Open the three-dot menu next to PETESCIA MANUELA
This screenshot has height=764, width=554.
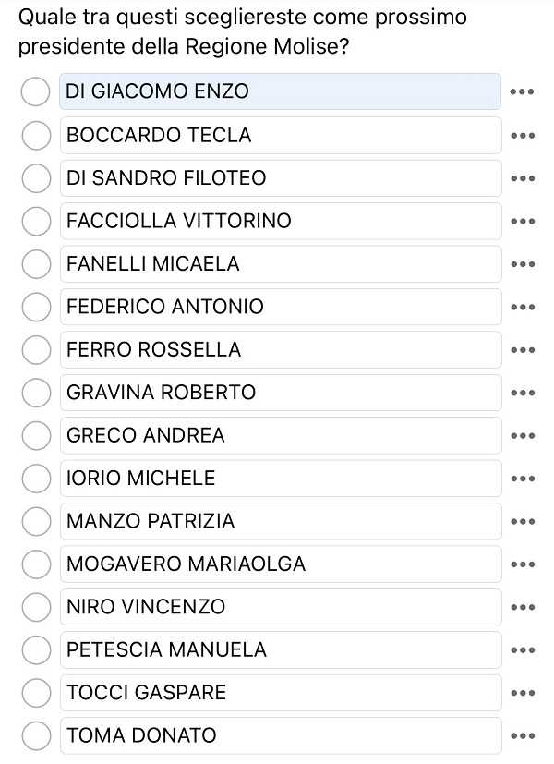click(x=523, y=650)
